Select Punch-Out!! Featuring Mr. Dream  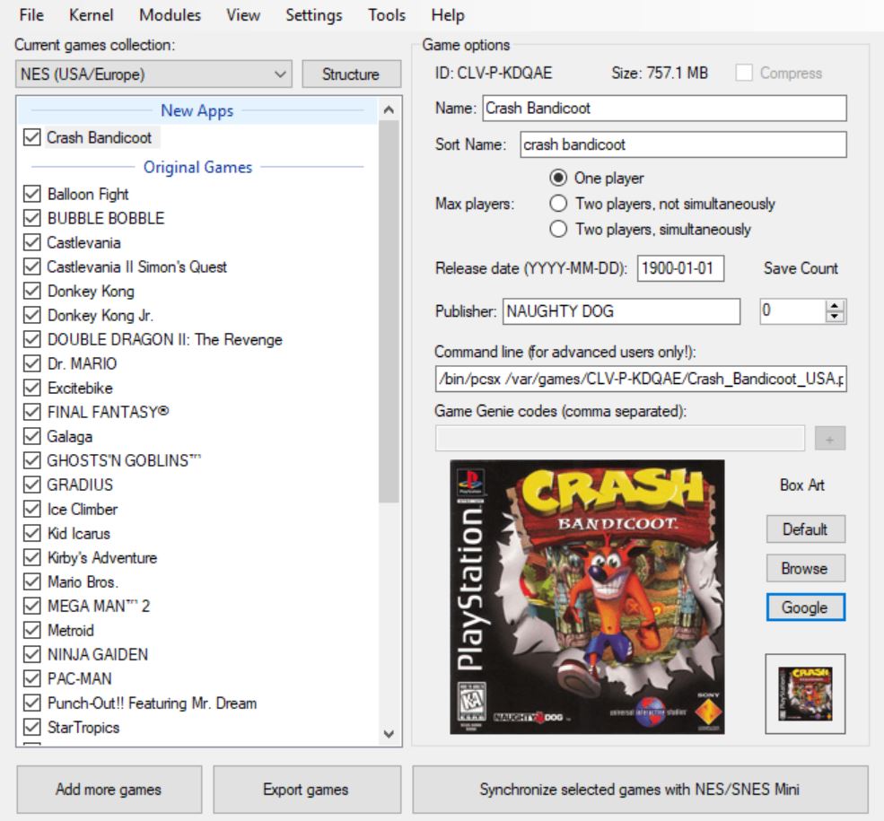(x=152, y=703)
